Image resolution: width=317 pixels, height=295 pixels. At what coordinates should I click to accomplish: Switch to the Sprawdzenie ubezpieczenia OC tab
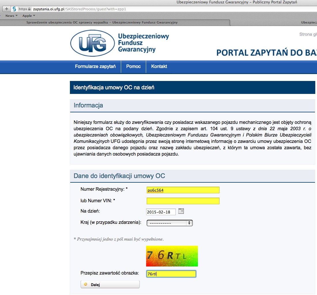click(x=102, y=22)
